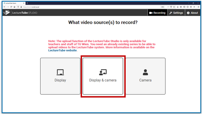Open the browser hamburger menu
202x114 pixels.
coord(198,7)
